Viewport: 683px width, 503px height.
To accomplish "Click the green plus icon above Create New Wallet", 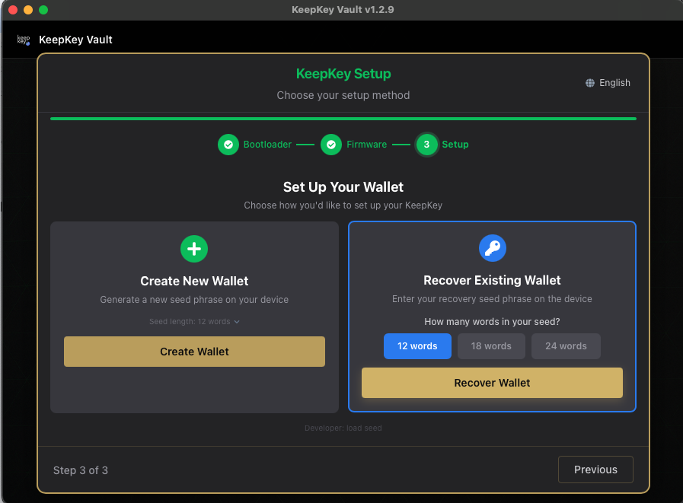I will pyautogui.click(x=194, y=249).
